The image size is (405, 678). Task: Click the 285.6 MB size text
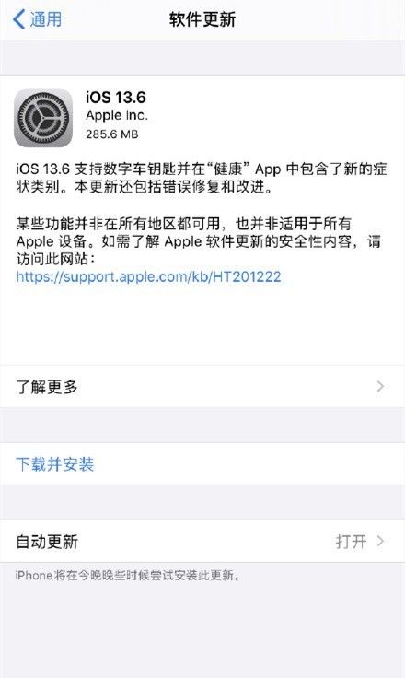click(x=112, y=134)
